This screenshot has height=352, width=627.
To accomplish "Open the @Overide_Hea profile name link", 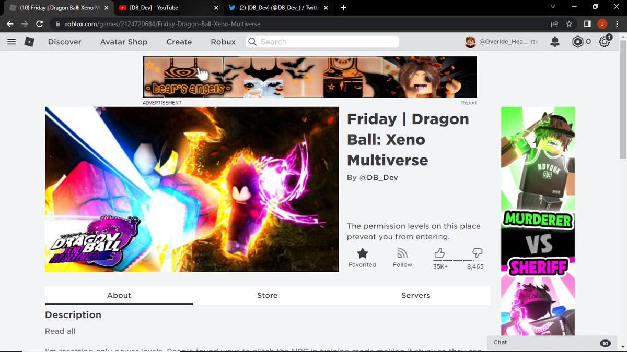I will pyautogui.click(x=504, y=42).
